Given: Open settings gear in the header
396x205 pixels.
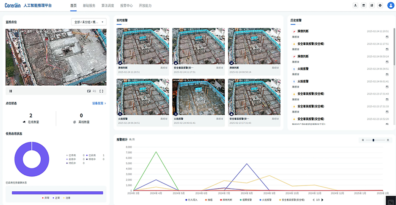Looking at the screenshot, I should (380, 5).
